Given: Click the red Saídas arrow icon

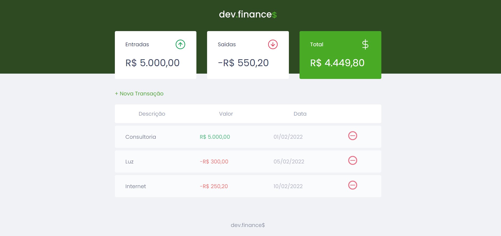Looking at the screenshot, I should click(272, 44).
